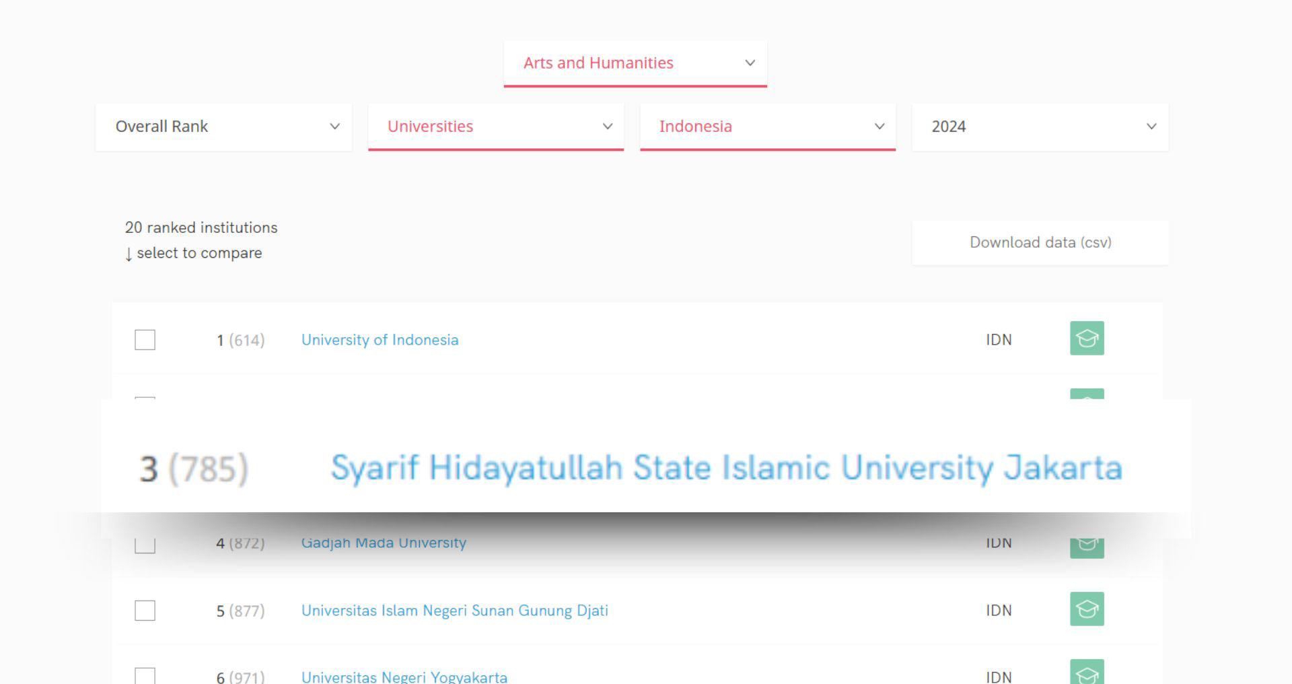1292x684 pixels.
Task: Select rank text "4 (872)"
Action: click(240, 543)
